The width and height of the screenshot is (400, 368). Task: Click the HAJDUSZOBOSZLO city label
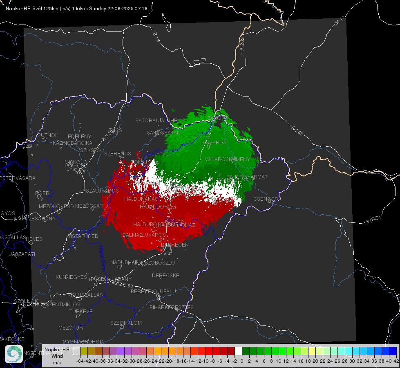tap(152, 263)
